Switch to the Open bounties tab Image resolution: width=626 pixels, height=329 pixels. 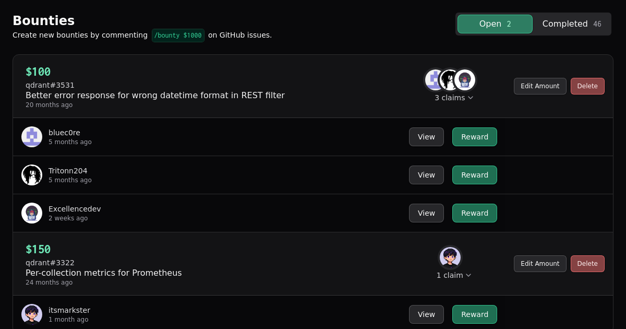[495, 24]
